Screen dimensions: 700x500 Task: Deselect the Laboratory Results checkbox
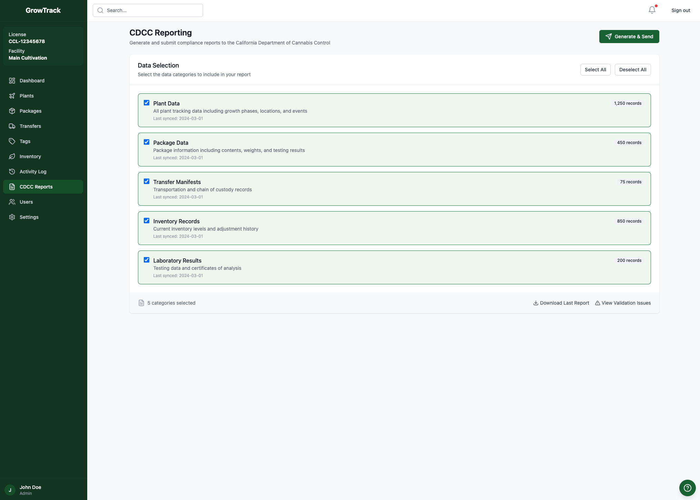tap(147, 260)
